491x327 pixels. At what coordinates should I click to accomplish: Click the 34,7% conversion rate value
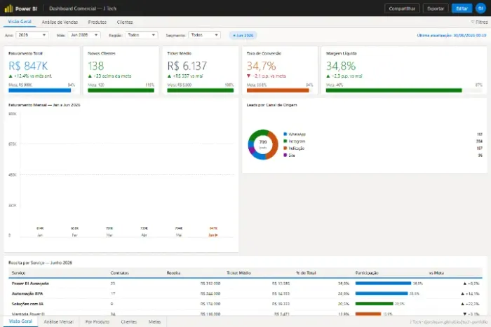point(261,66)
